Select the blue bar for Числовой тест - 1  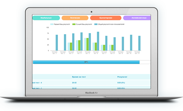pyautogui.click(x=57, y=43)
